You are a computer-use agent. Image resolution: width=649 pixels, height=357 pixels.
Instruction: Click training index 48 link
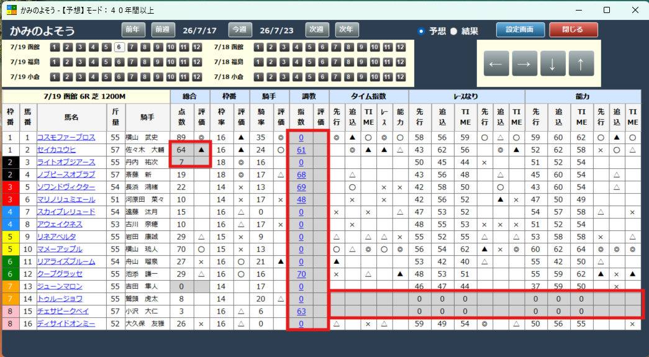[301, 199]
